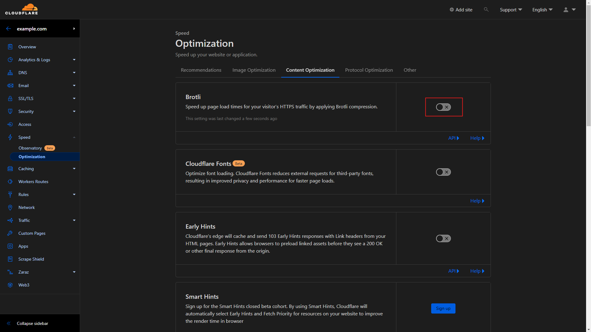The height and width of the screenshot is (332, 591).
Task: Turn on Cloudflare Fonts
Action: click(x=443, y=172)
